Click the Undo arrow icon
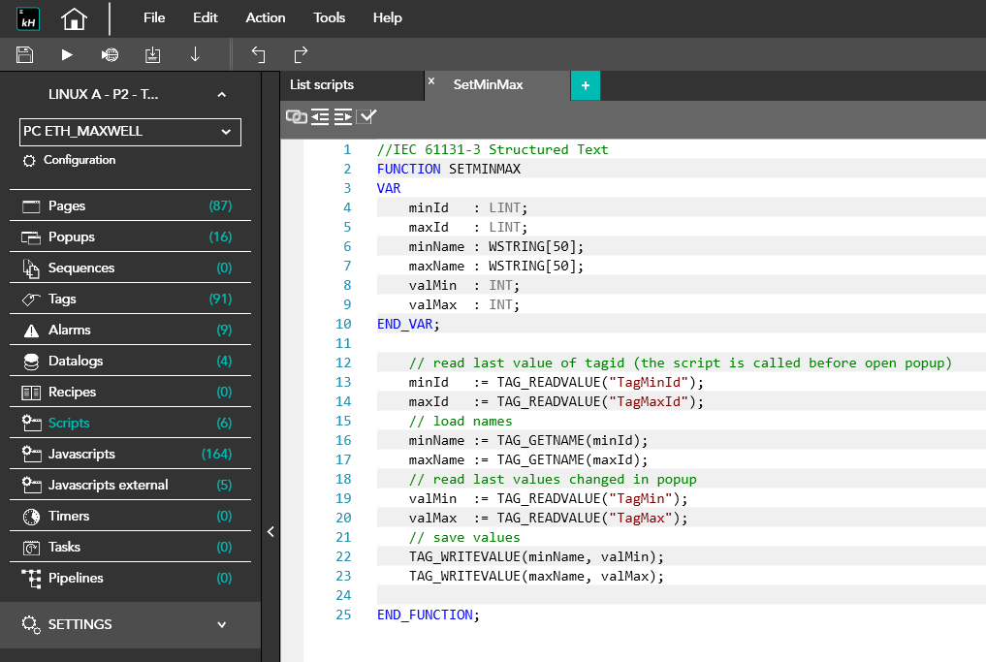 pos(258,54)
